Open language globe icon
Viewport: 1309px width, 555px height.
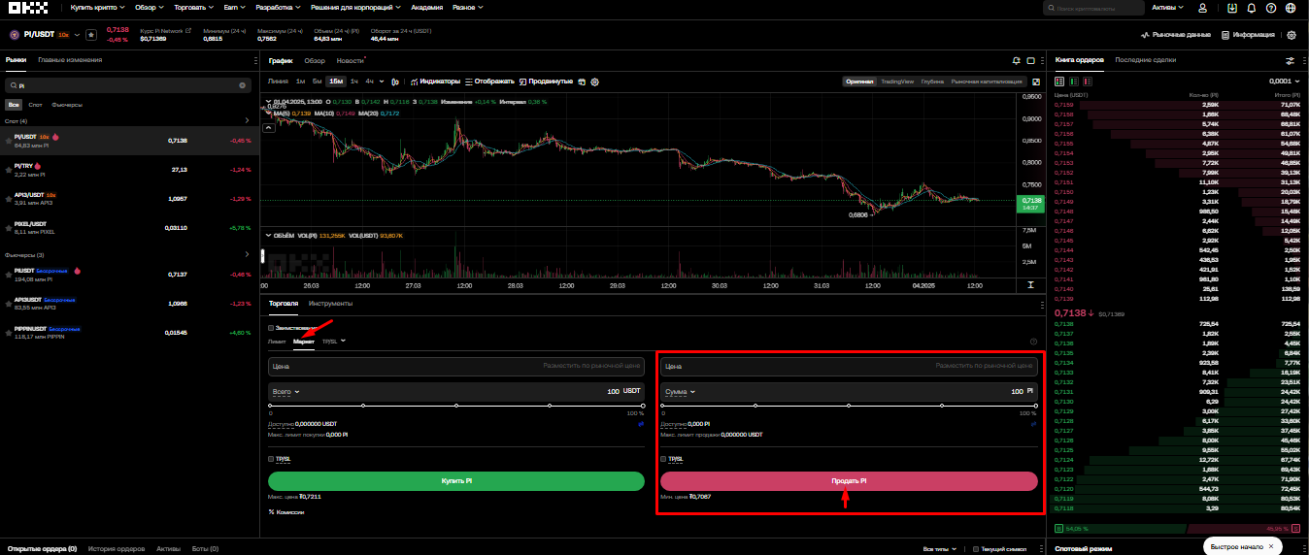1291,8
